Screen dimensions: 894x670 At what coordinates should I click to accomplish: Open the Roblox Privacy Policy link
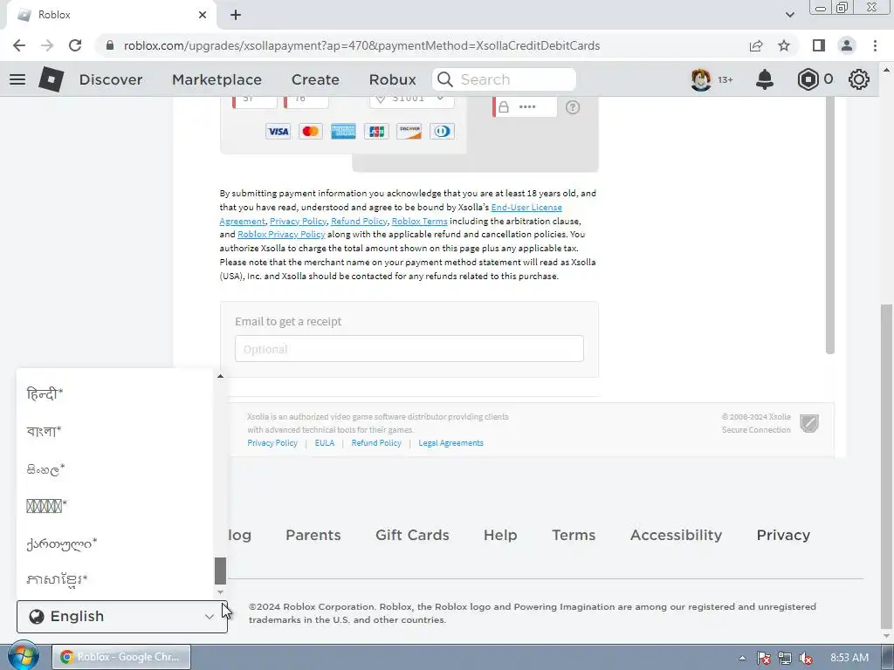pyautogui.click(x=281, y=234)
